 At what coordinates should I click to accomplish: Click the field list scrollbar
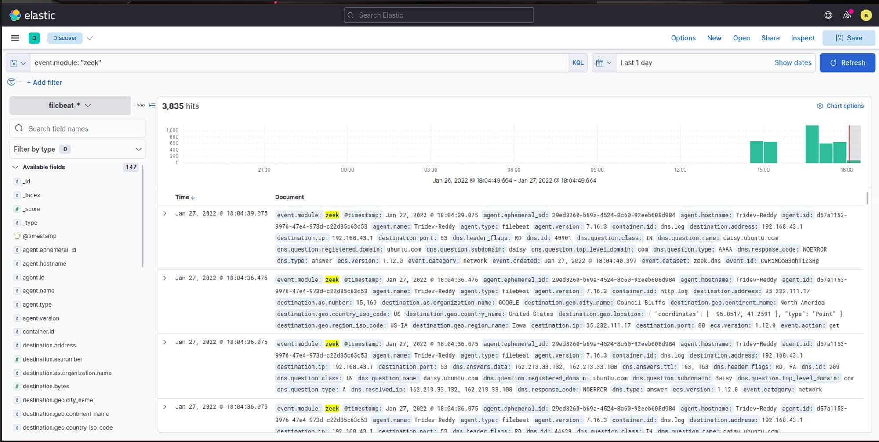pyautogui.click(x=142, y=216)
